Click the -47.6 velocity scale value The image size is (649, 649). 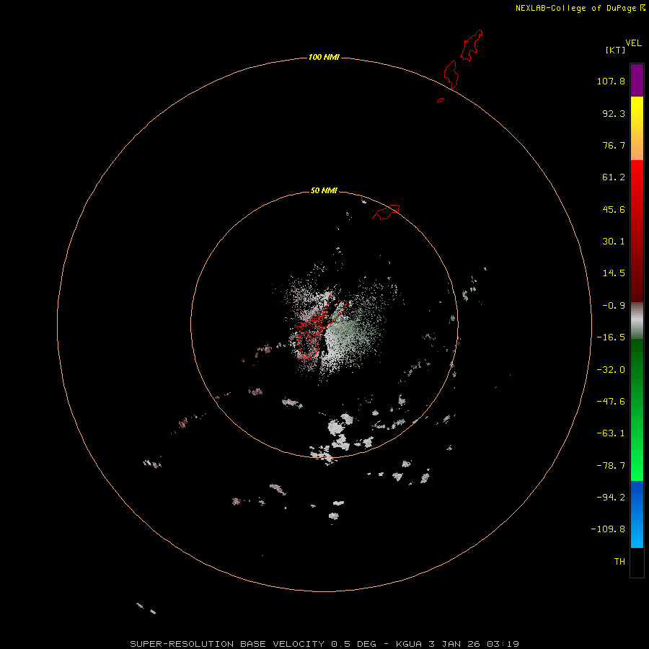pos(611,402)
